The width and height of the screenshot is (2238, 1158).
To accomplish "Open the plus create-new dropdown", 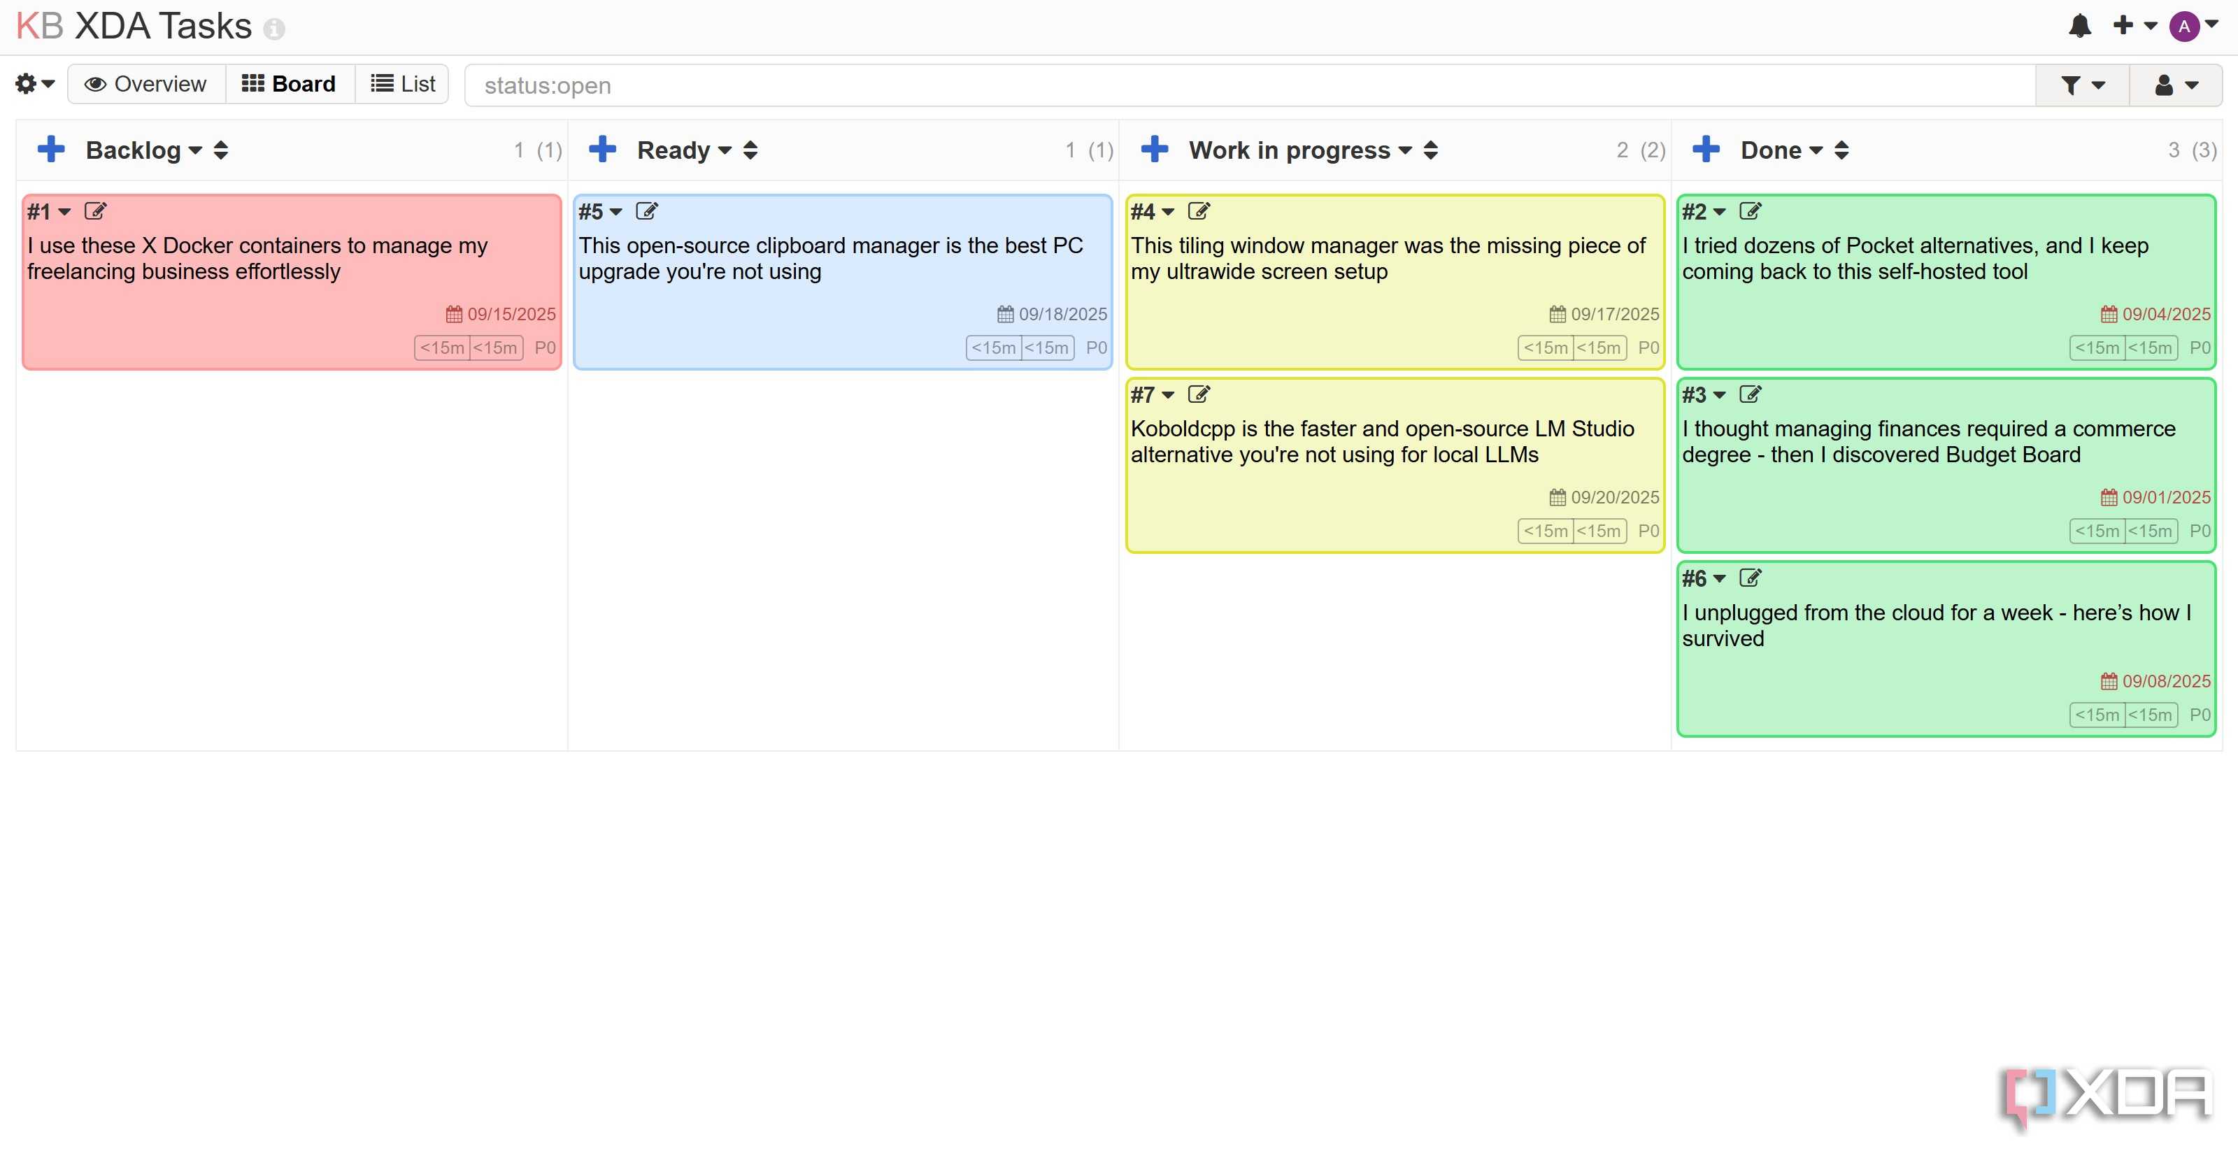I will [2134, 25].
